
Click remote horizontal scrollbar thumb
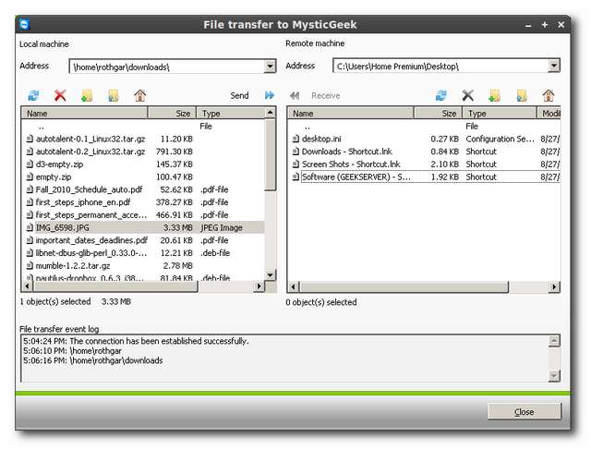(404, 287)
